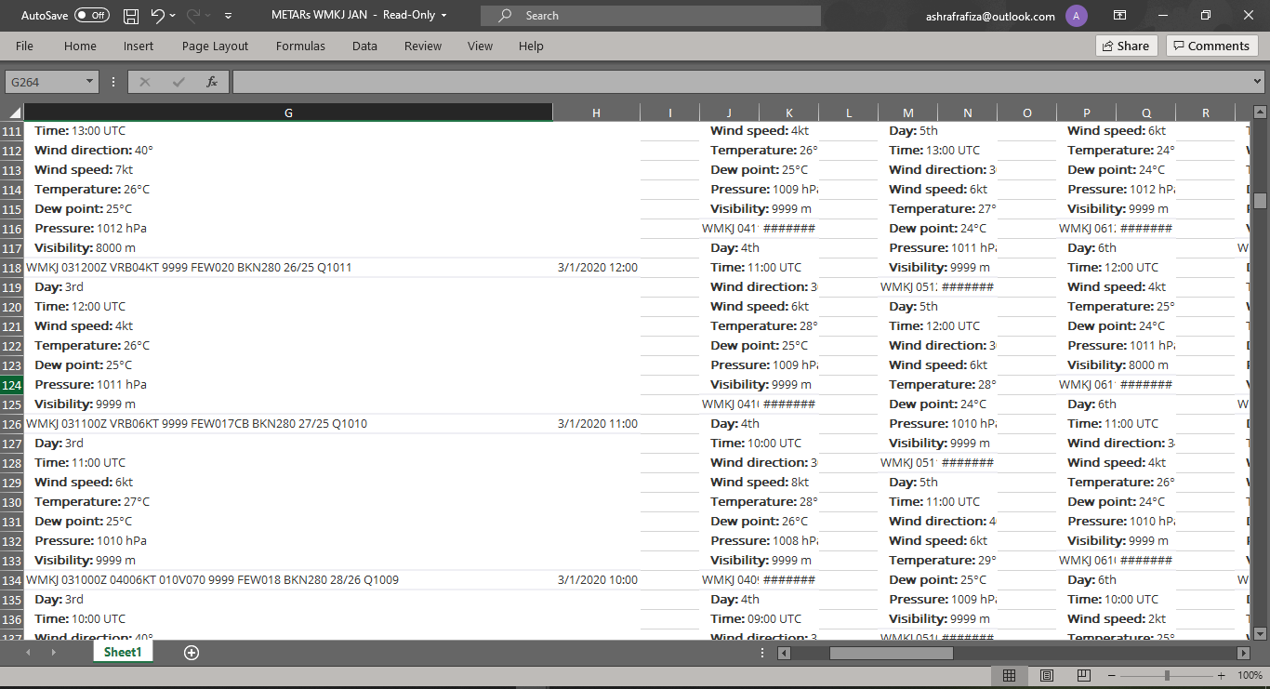Image resolution: width=1270 pixels, height=689 pixels.
Task: Open Page Break Preview from the status bar
Action: click(1084, 675)
